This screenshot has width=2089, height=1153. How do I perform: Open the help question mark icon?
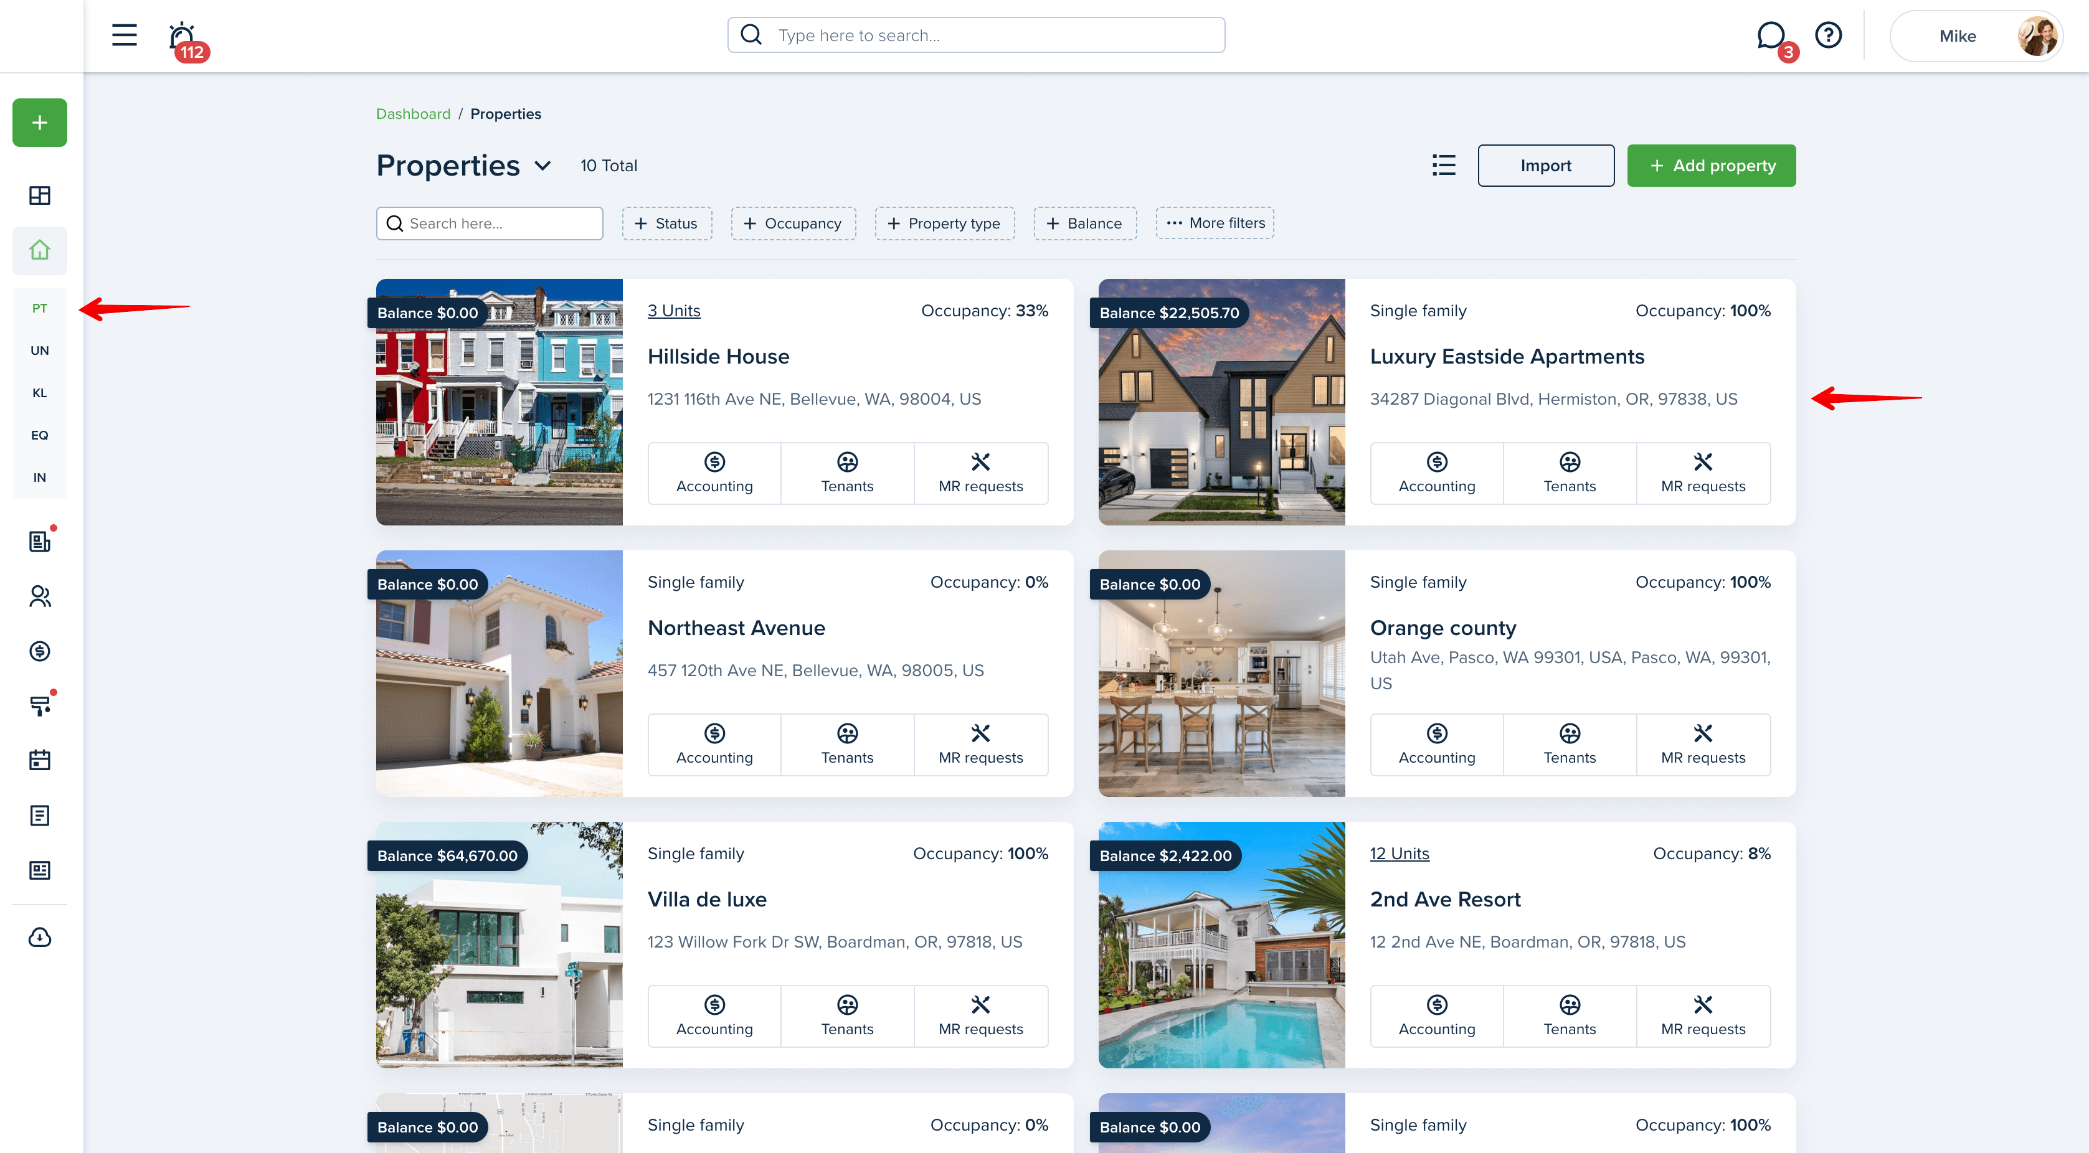tap(1829, 35)
